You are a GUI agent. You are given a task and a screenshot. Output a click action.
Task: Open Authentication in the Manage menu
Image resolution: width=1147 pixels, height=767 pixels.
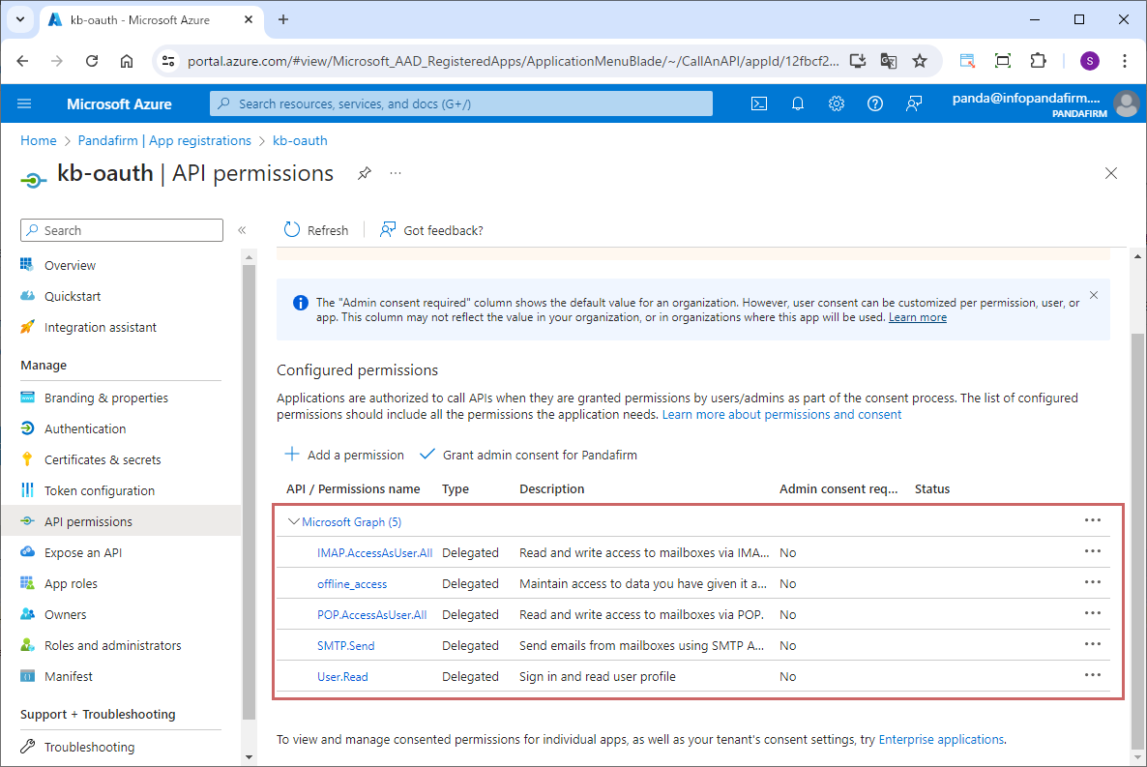point(85,428)
